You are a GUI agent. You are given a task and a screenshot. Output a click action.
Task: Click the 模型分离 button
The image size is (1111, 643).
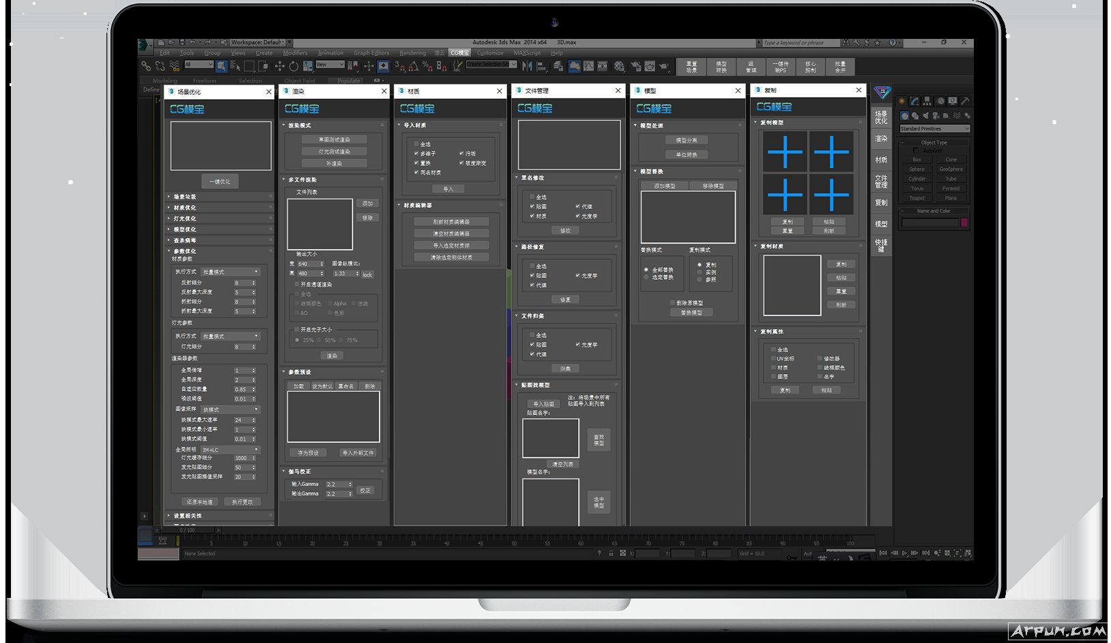(x=687, y=140)
